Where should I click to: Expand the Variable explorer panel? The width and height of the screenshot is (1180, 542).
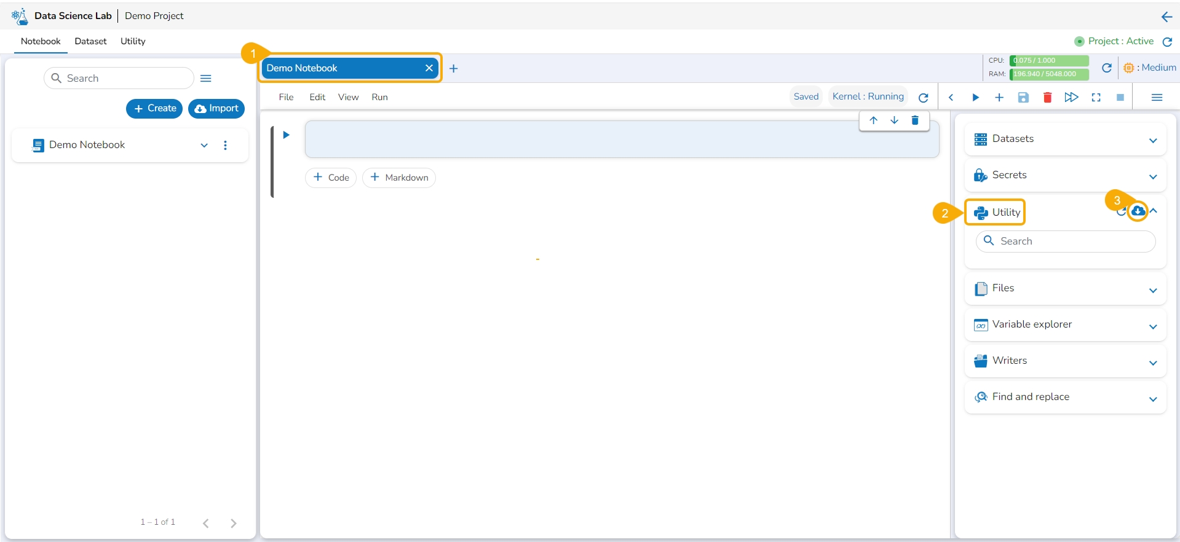pos(1153,326)
